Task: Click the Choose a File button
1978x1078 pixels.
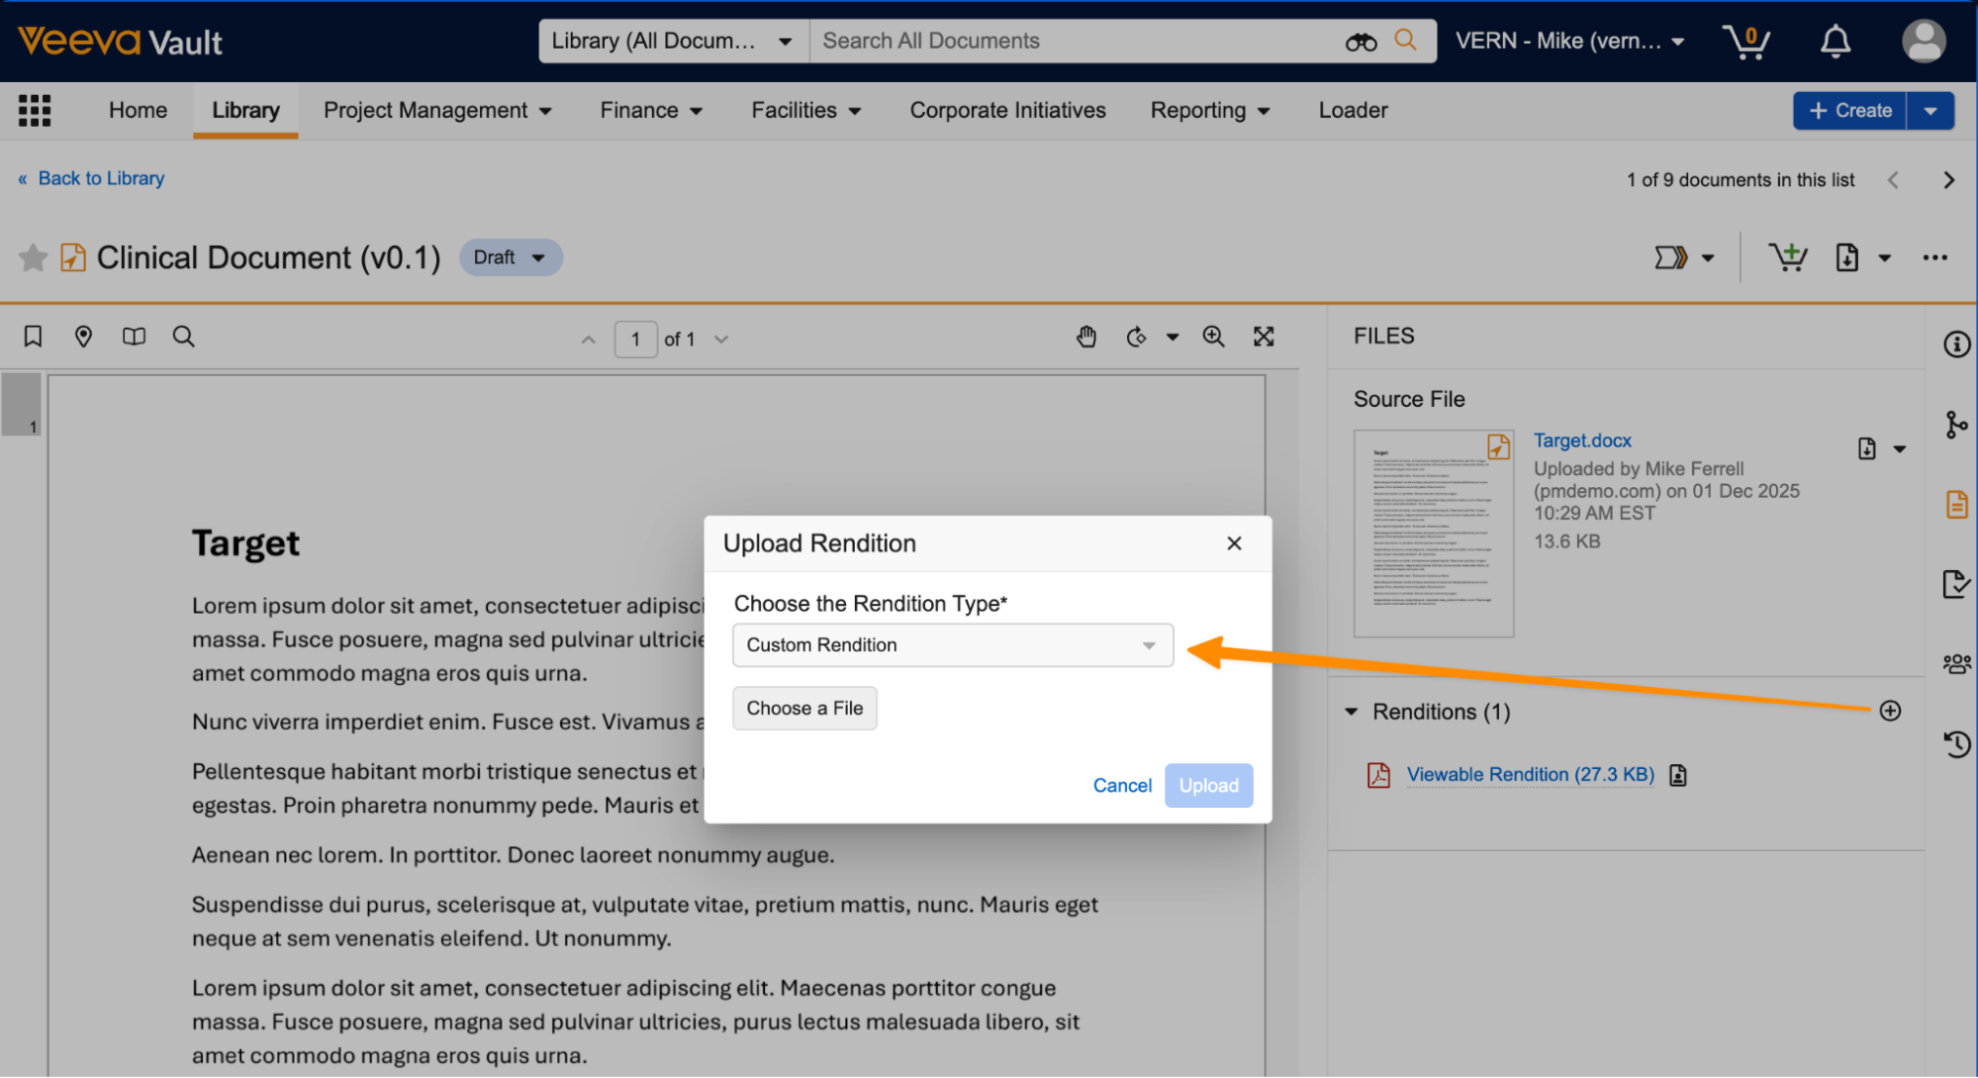Action: [804, 709]
